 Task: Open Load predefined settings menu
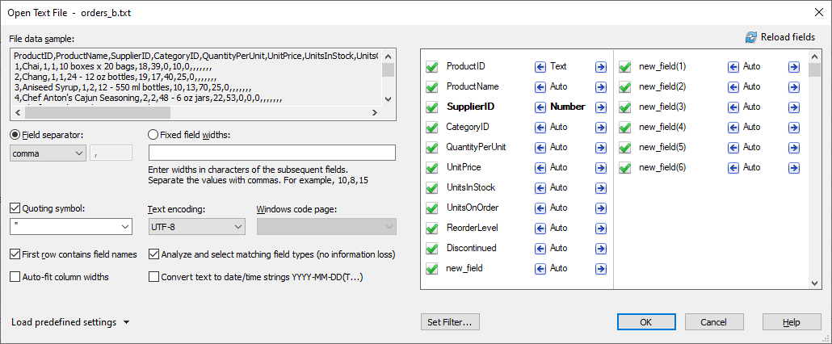coord(70,322)
